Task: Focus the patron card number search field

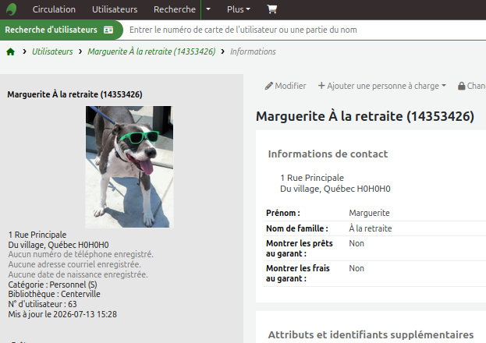Action: tap(303, 30)
